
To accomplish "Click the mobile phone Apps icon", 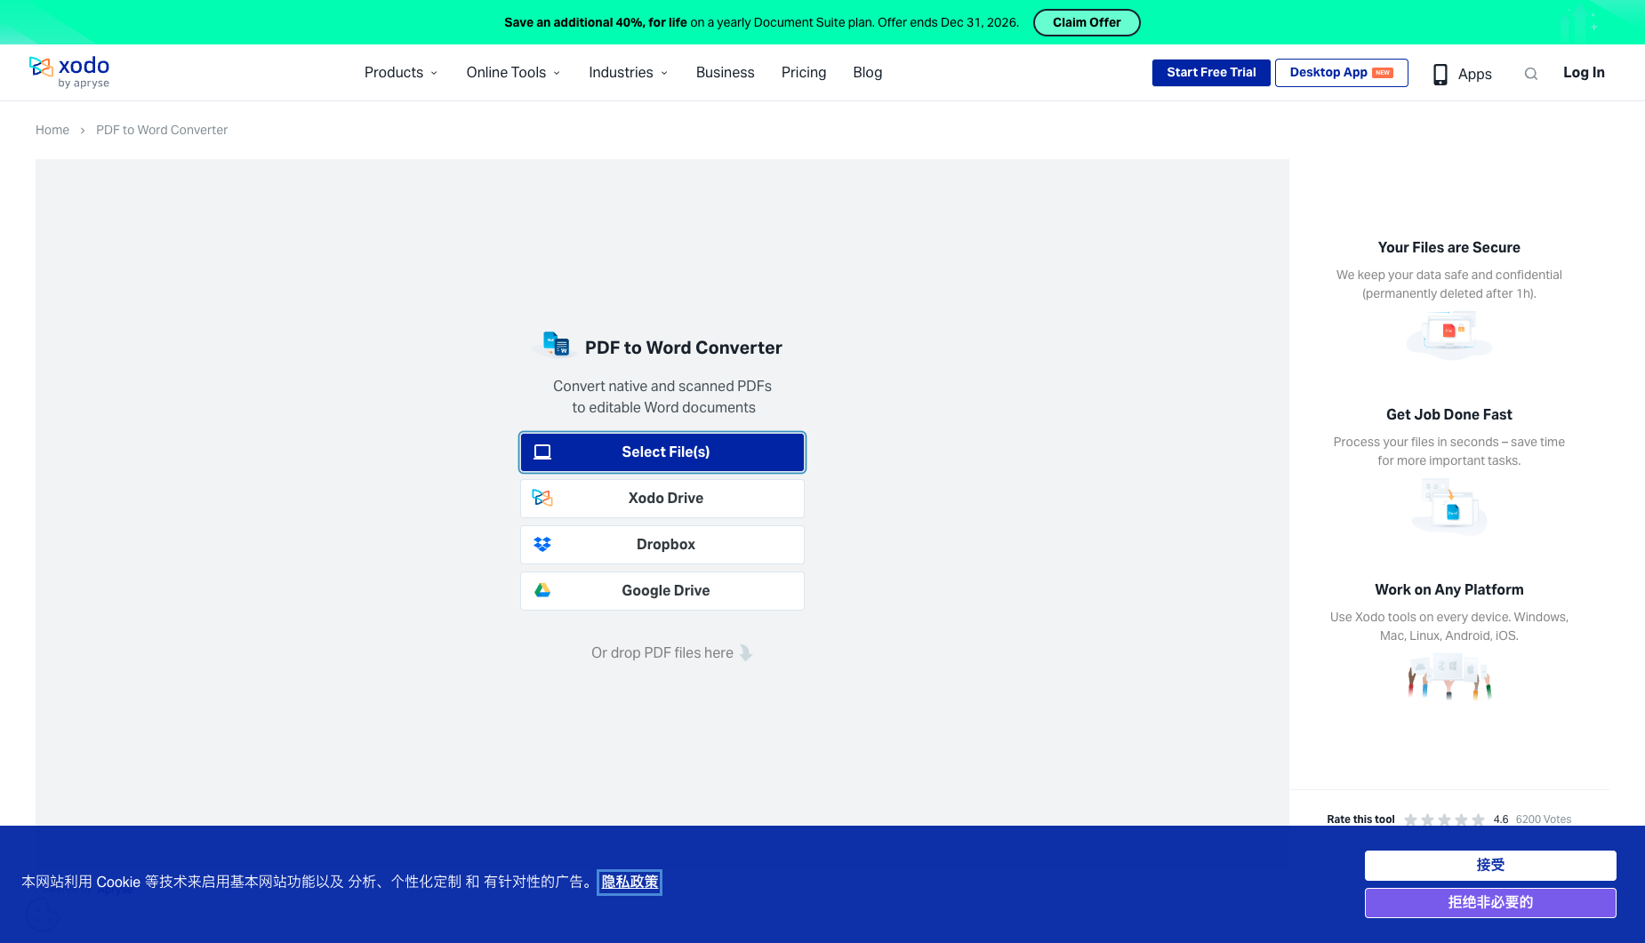I will [1440, 75].
